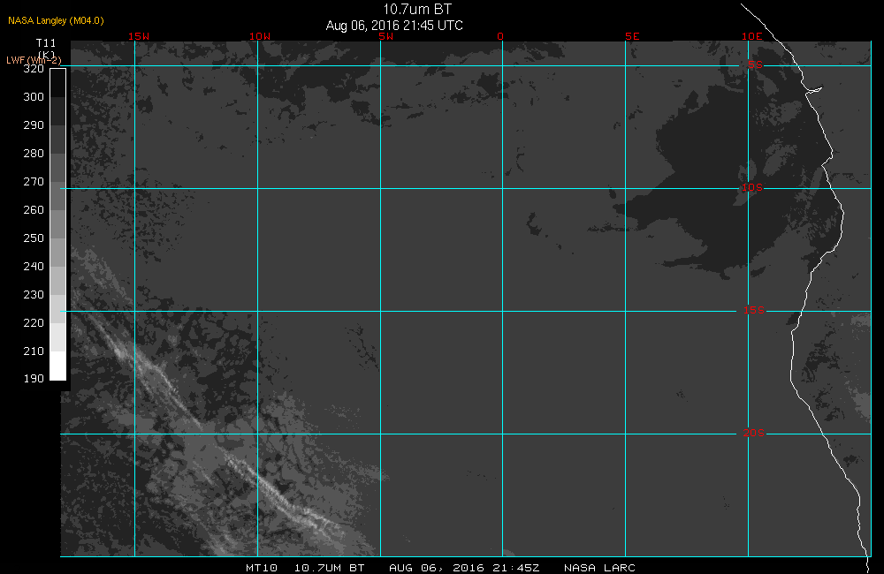Click the '10.7UM BT' footer text
This screenshot has width=884, height=574.
pos(329,568)
